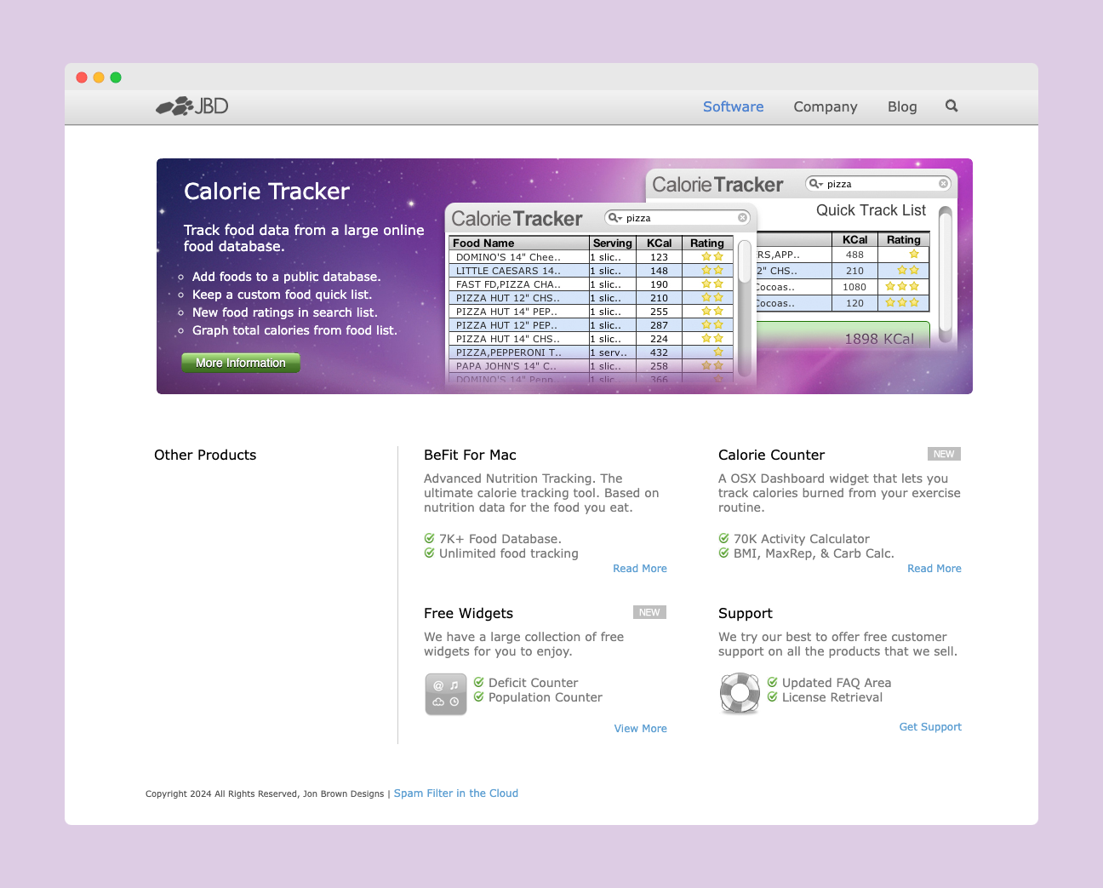
Task: Go to the Blog page
Action: 901,106
